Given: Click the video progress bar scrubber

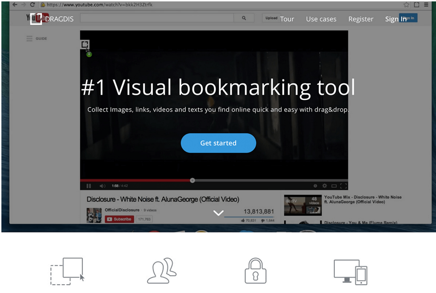Looking at the screenshot, I should [x=192, y=180].
